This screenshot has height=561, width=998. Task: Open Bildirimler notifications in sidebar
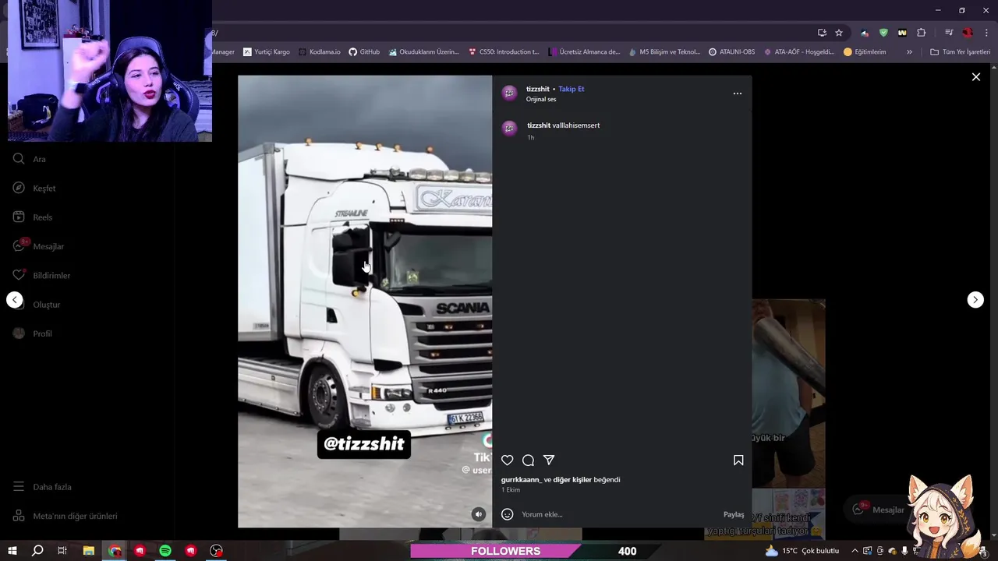point(41,276)
